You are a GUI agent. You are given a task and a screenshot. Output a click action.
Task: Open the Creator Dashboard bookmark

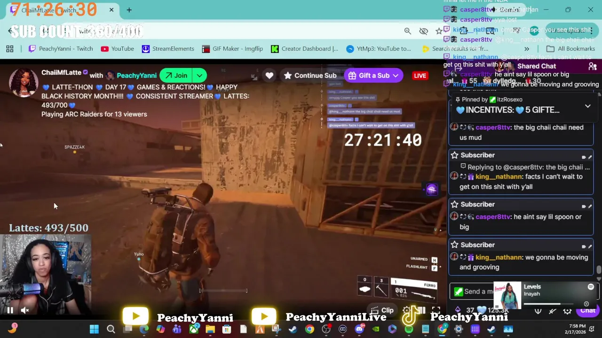pyautogui.click(x=305, y=49)
